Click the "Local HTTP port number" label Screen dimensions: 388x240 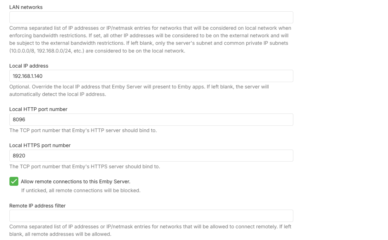tap(38, 109)
